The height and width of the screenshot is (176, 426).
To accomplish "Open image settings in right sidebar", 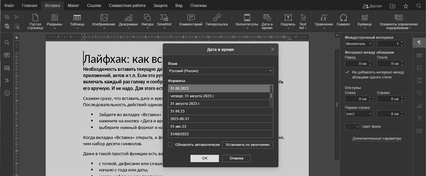I will pyautogui.click(x=419, y=68).
